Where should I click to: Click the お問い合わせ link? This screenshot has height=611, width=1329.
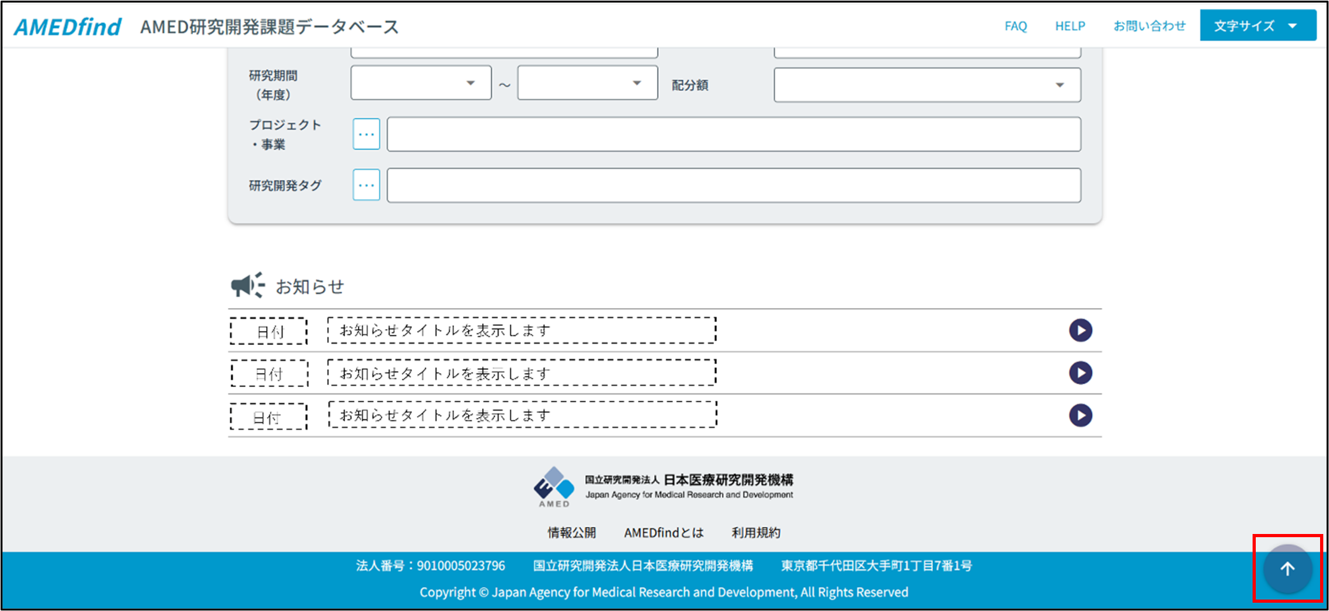coord(1149,26)
